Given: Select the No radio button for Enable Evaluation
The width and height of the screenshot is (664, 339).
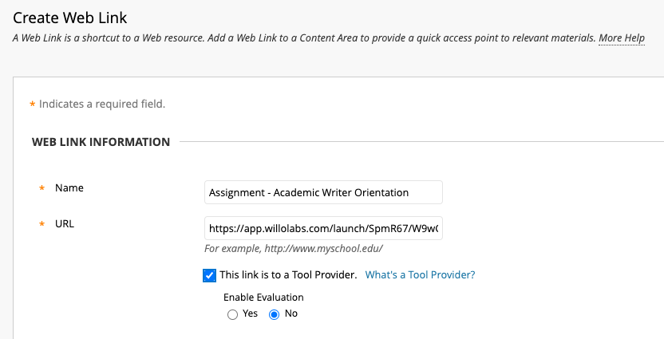Looking at the screenshot, I should 275,314.
